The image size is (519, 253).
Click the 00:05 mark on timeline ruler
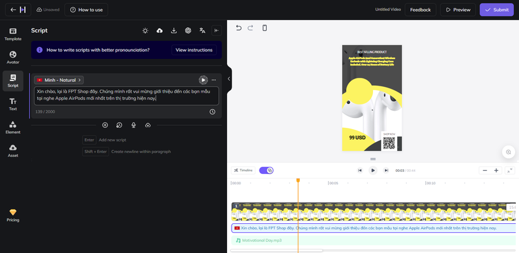pyautogui.click(x=333, y=183)
